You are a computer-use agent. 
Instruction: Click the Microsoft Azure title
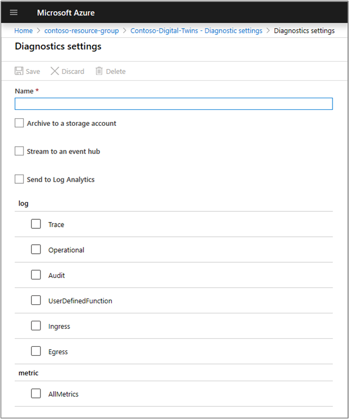(x=66, y=13)
